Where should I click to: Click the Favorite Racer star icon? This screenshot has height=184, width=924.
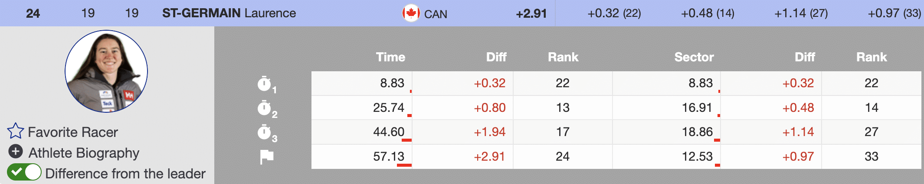tap(15, 131)
